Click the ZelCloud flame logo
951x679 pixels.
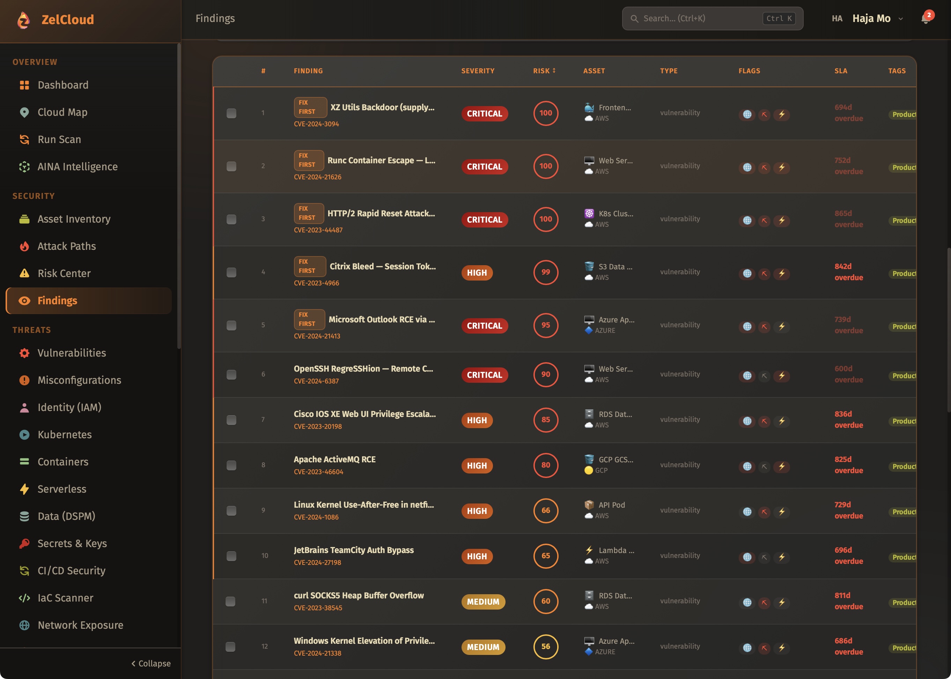pos(24,20)
